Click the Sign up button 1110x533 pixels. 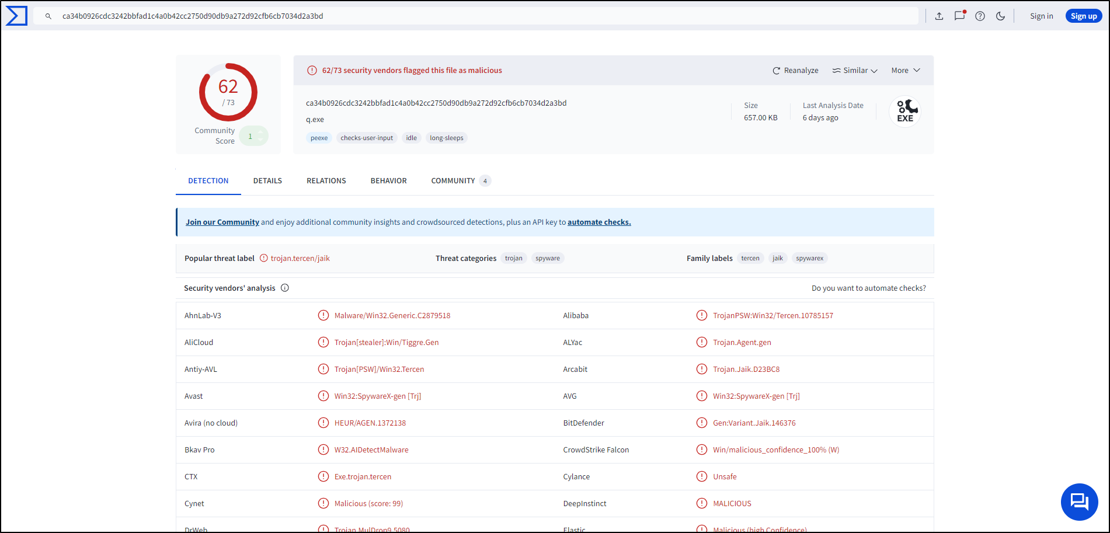click(x=1084, y=16)
